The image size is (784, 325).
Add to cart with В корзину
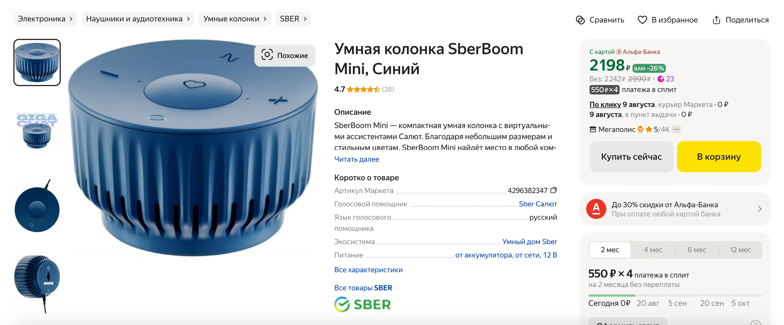click(x=719, y=157)
